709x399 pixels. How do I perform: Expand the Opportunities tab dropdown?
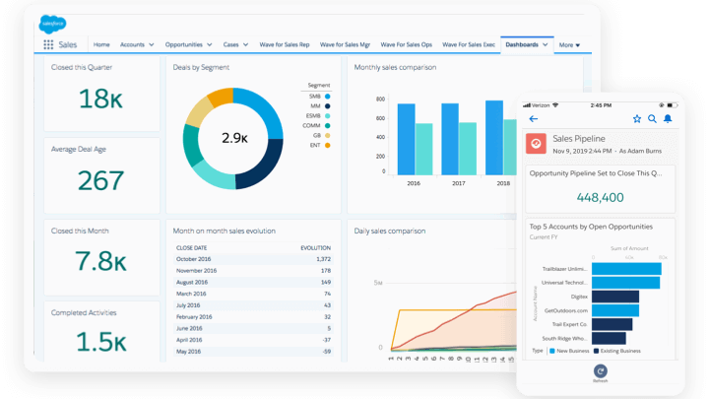point(210,44)
